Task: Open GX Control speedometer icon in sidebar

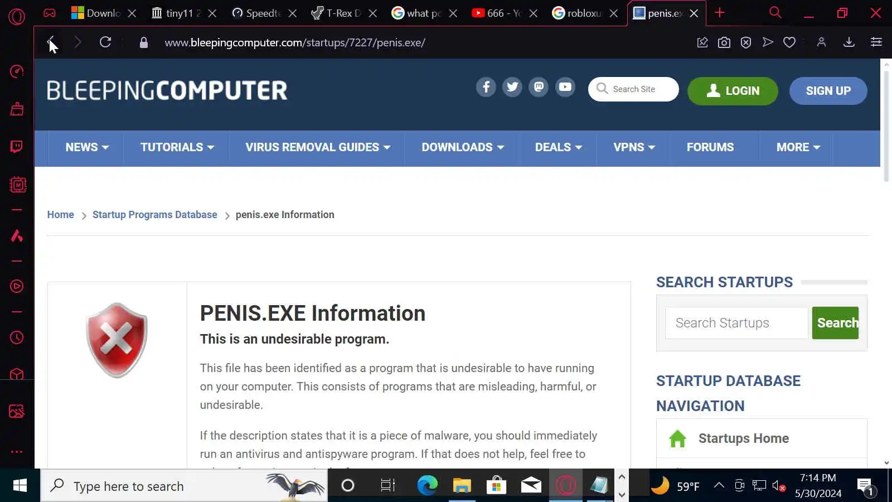Action: [x=17, y=71]
